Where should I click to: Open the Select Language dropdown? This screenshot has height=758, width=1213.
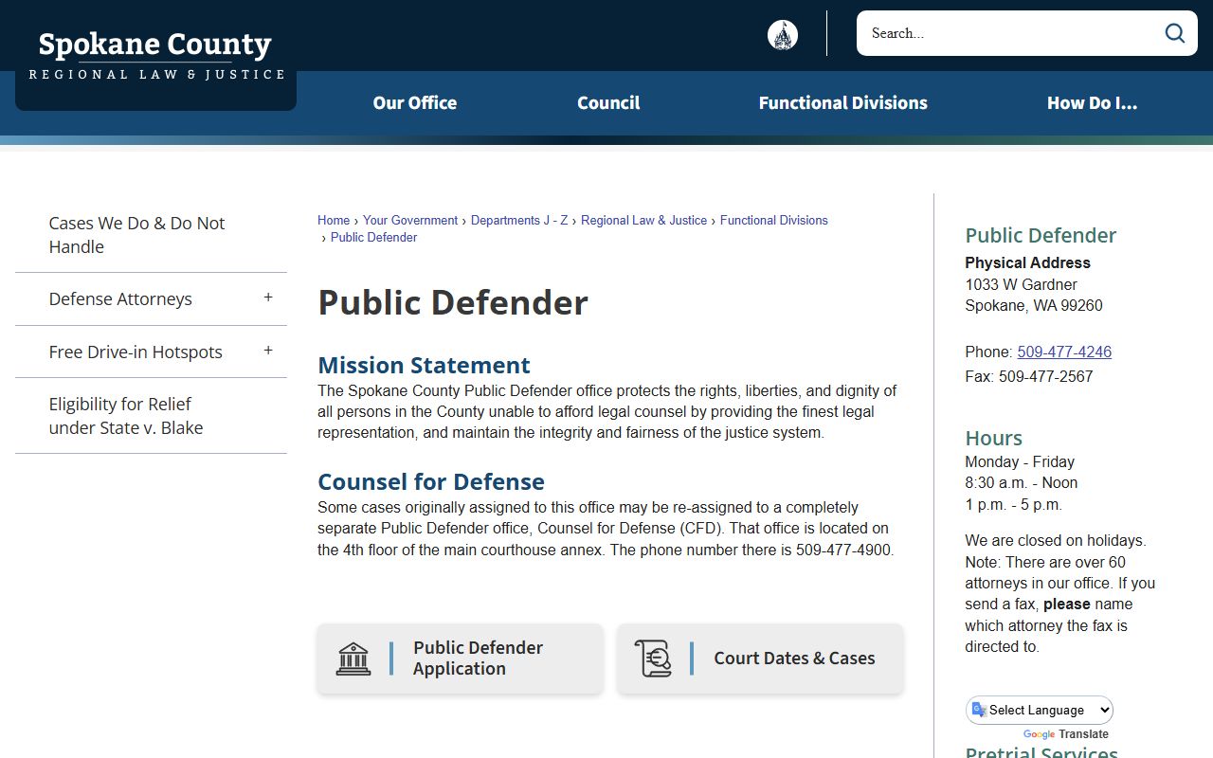(x=1040, y=710)
